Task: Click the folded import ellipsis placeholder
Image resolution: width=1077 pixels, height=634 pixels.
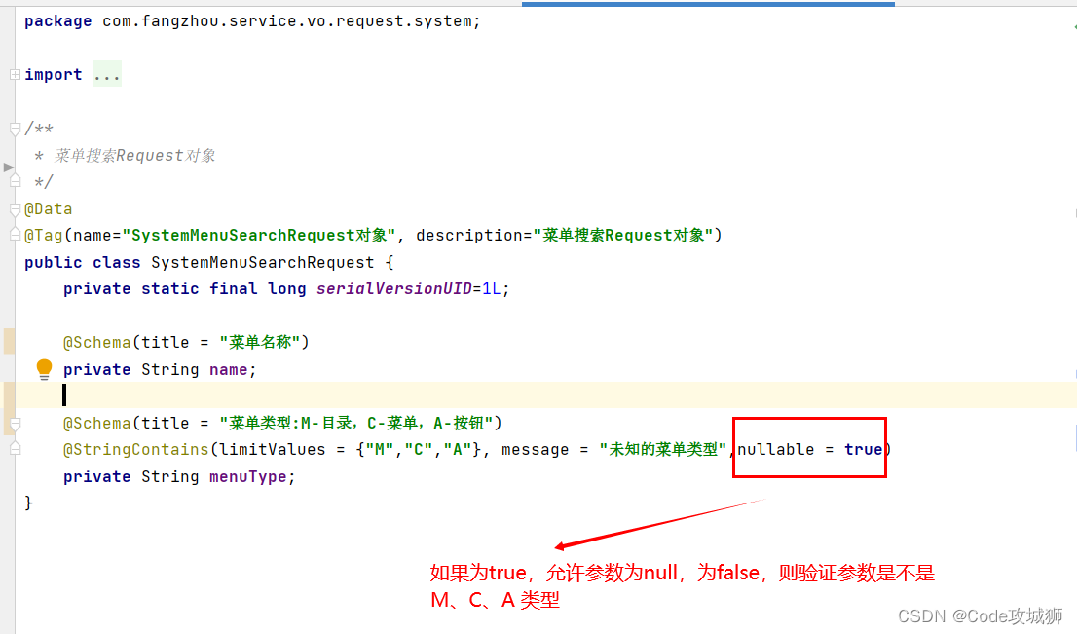Action: (x=107, y=74)
